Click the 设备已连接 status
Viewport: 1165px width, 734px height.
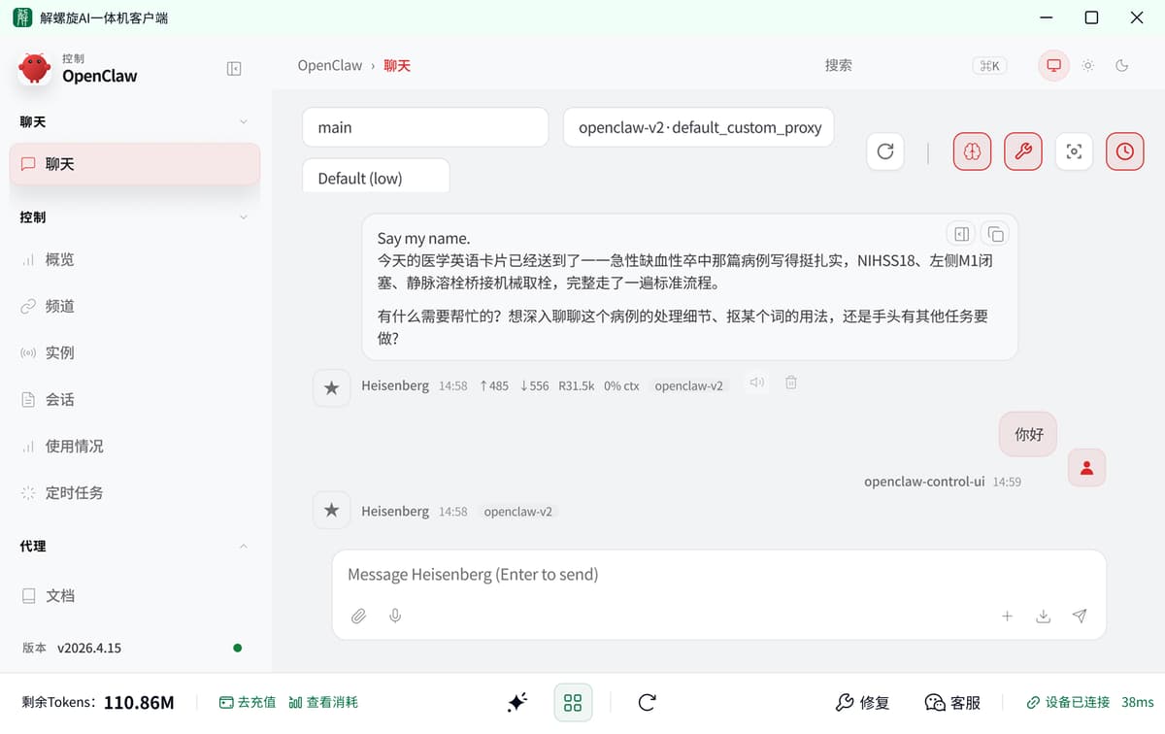(x=1068, y=702)
